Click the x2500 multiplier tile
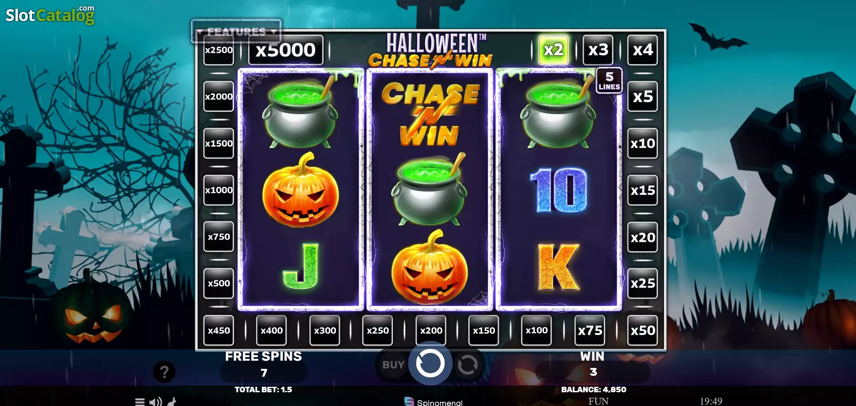Screen dimensions: 856x406 pyautogui.click(x=219, y=50)
